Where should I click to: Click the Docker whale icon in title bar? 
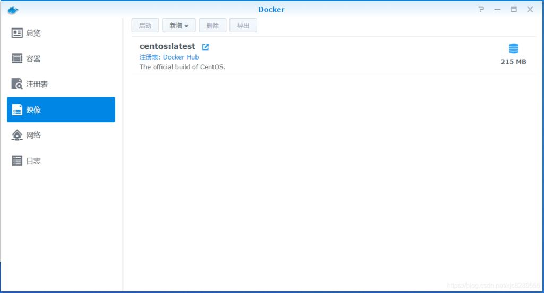(13, 10)
